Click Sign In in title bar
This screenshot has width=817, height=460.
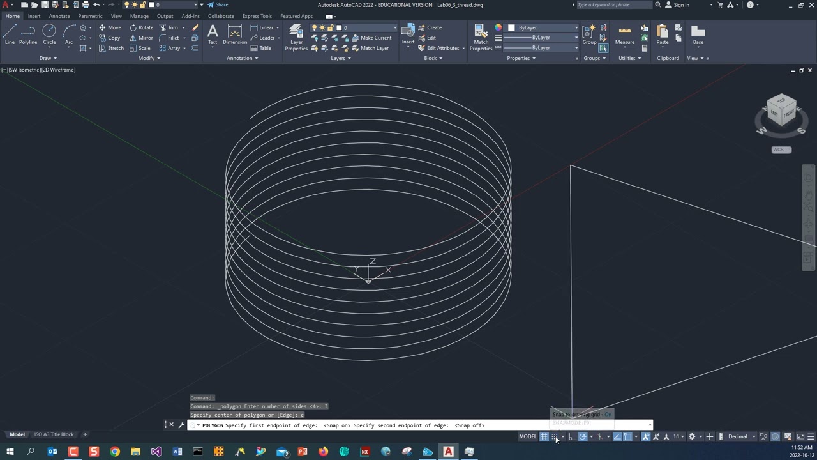click(681, 5)
